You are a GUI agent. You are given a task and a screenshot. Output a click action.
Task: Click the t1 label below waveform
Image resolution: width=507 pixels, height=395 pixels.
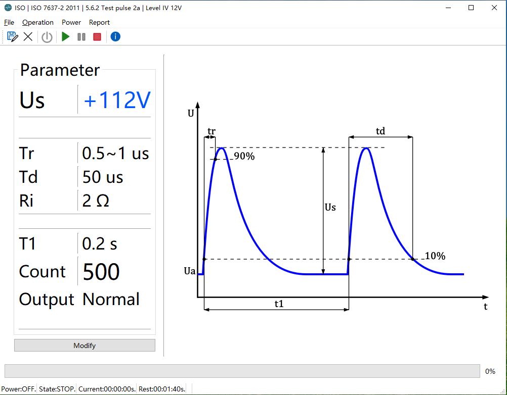coord(279,304)
